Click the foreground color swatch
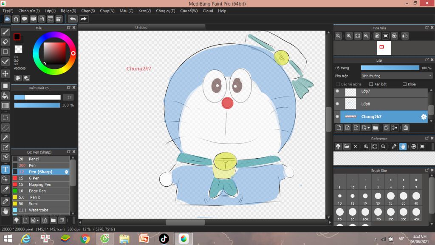This screenshot has width=435, height=245. click(x=17, y=37)
